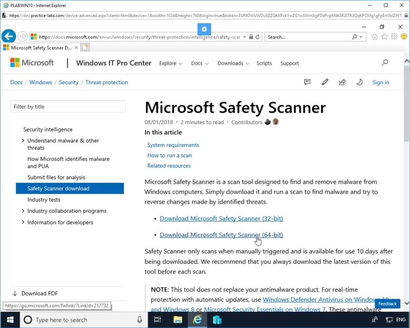410x328 pixels.
Task: Expand the Downloads menu
Action: [x=233, y=64]
